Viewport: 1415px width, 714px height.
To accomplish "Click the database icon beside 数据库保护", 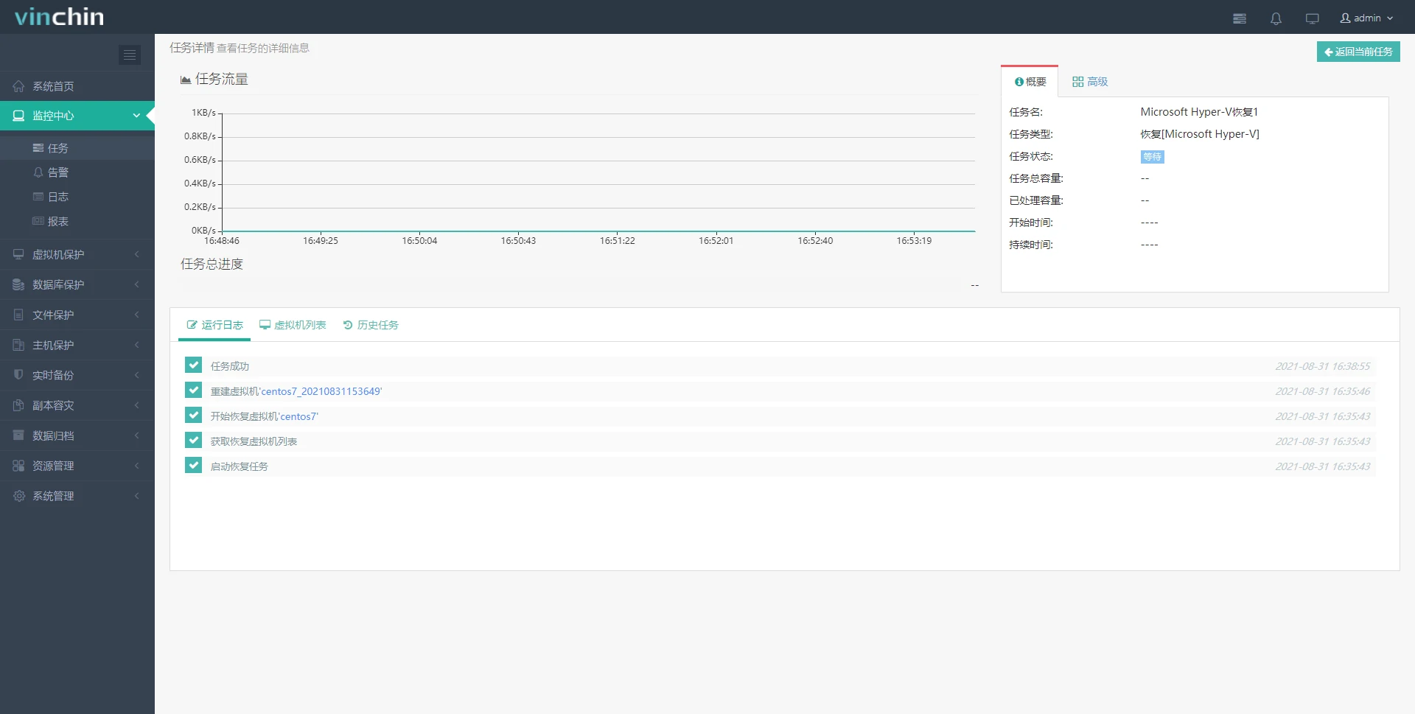I will tap(18, 284).
